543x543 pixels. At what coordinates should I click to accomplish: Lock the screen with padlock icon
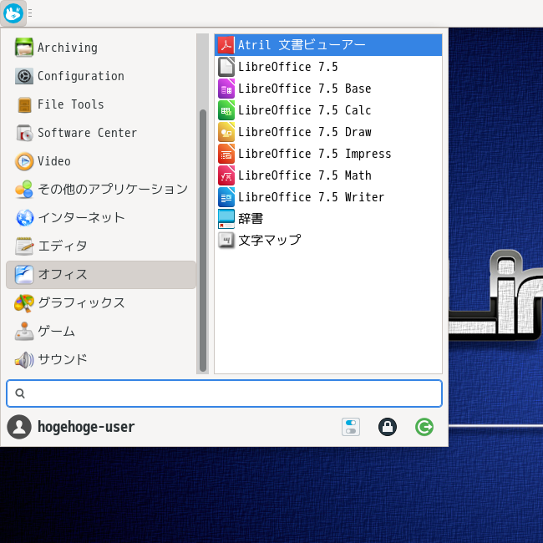point(387,427)
